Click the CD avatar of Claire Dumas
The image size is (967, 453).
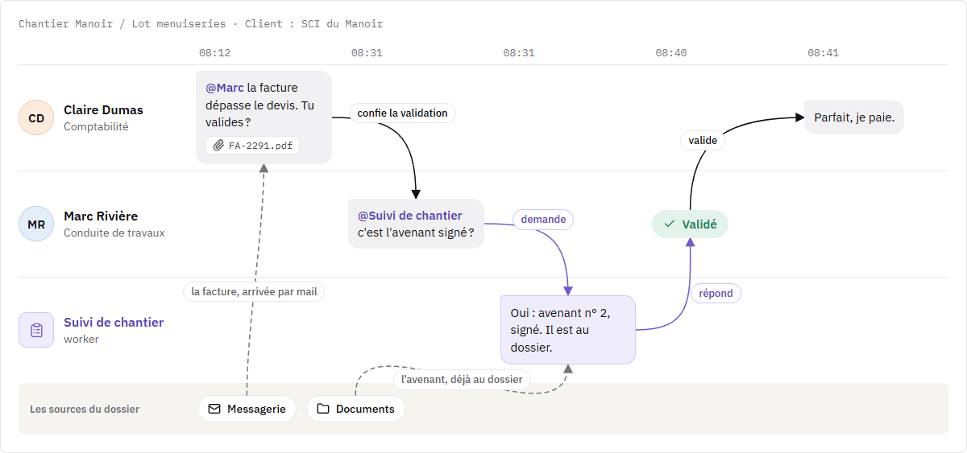(36, 117)
